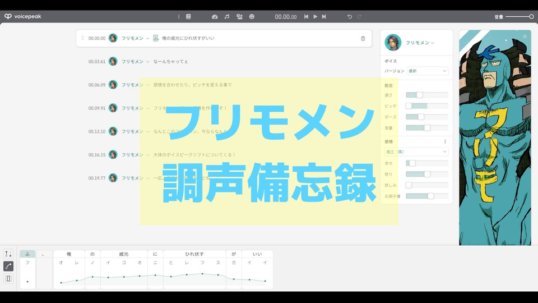
Task: Adjust the ピッチ pitch slider
Action: pos(427,106)
